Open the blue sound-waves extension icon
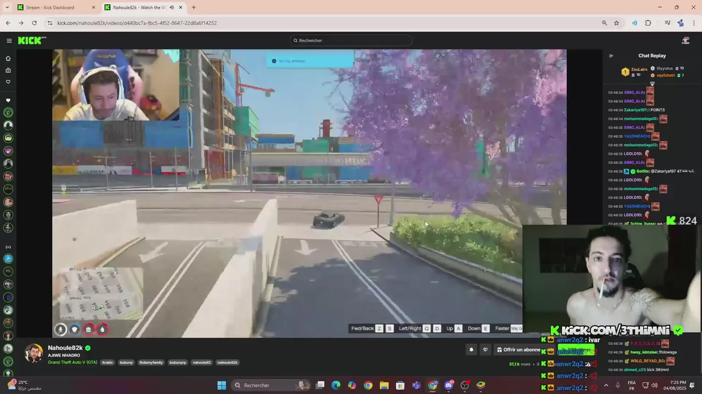Image resolution: width=702 pixels, height=394 pixels. pos(635,23)
